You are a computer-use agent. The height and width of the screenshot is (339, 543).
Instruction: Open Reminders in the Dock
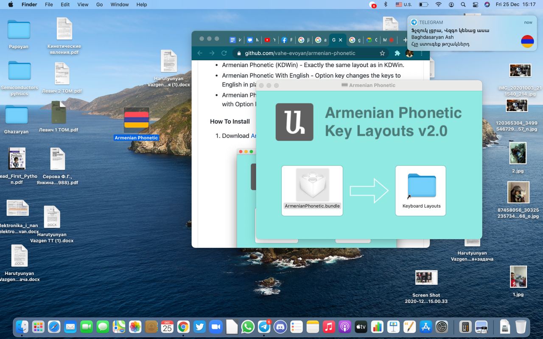(x=296, y=327)
